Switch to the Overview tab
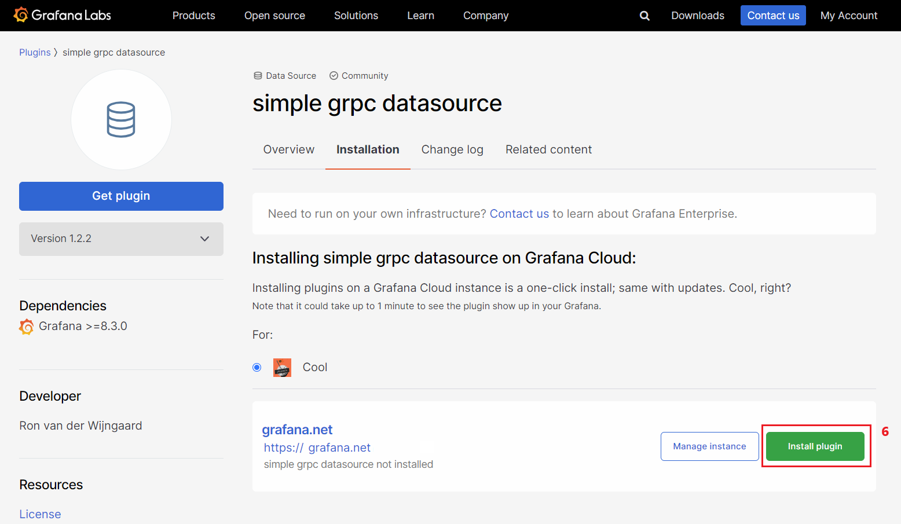 tap(289, 149)
